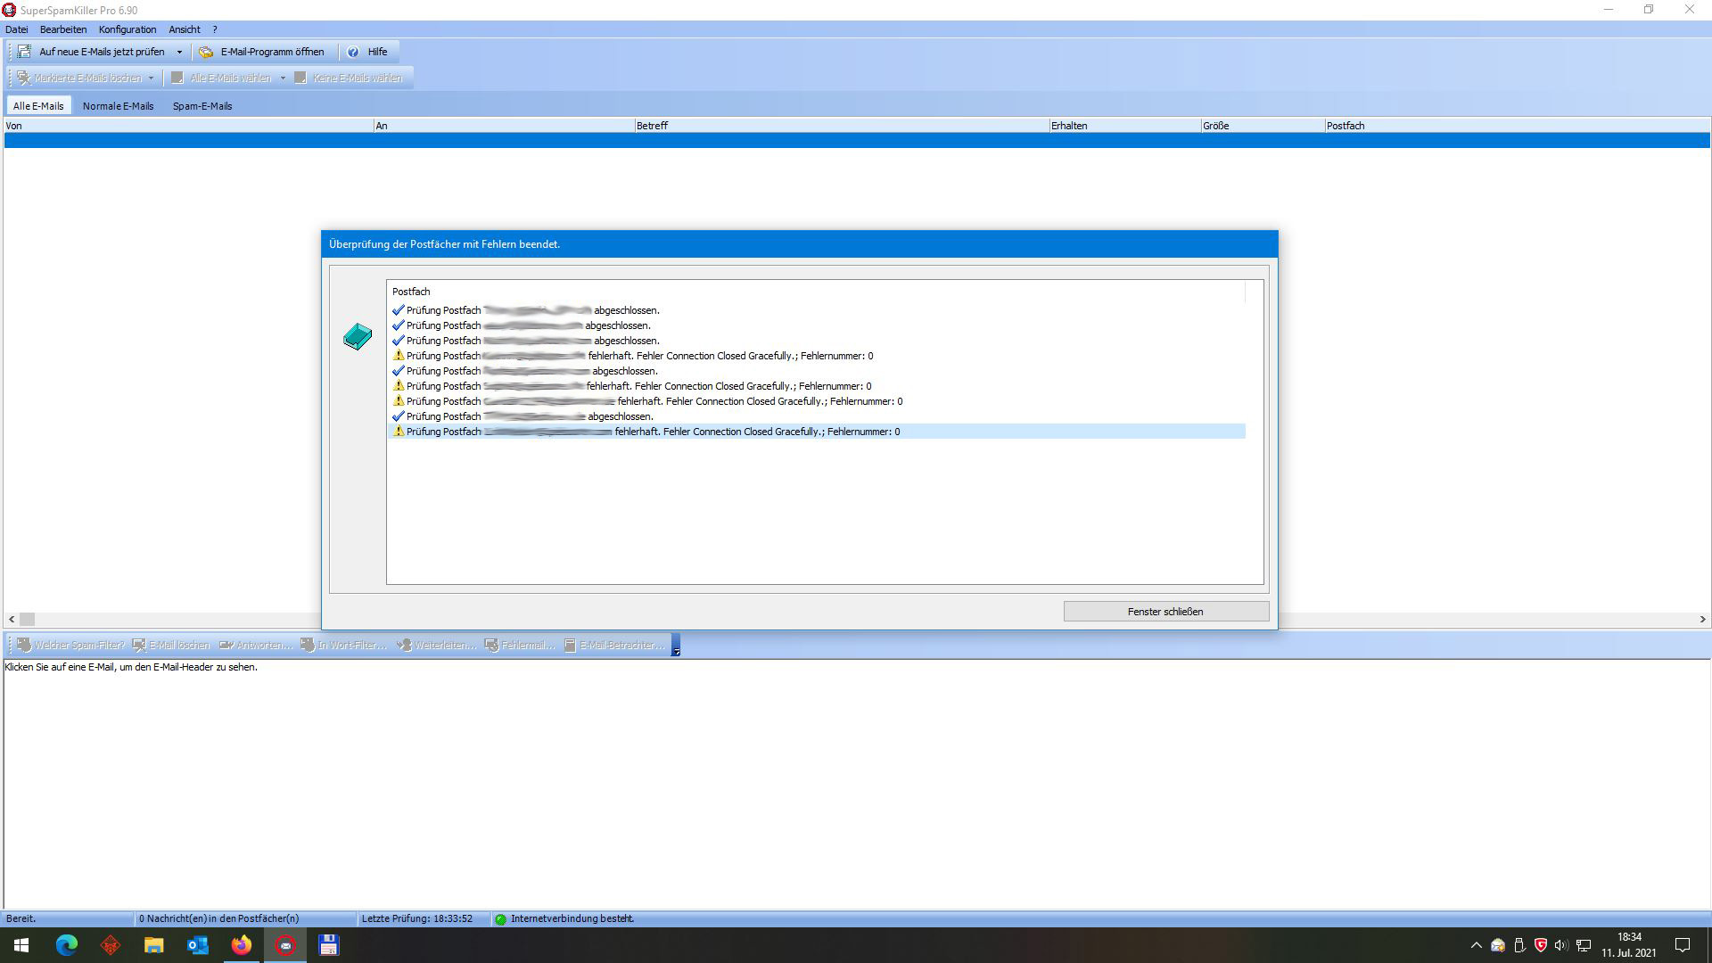Click the check new e-mails toolbar icon

(x=24, y=52)
